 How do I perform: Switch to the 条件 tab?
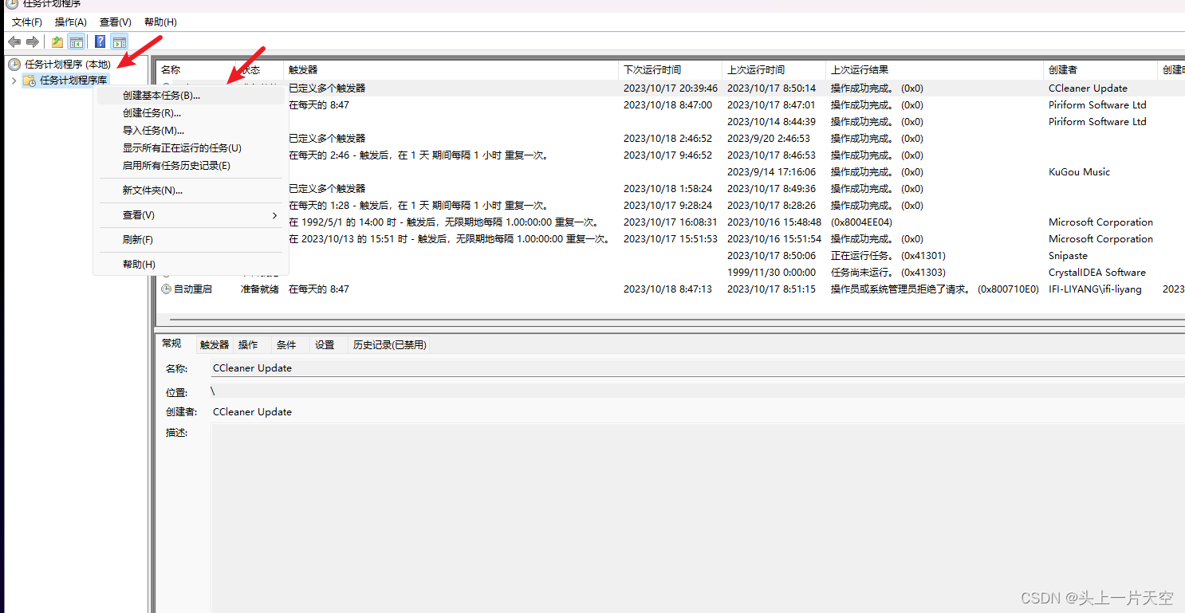point(286,345)
